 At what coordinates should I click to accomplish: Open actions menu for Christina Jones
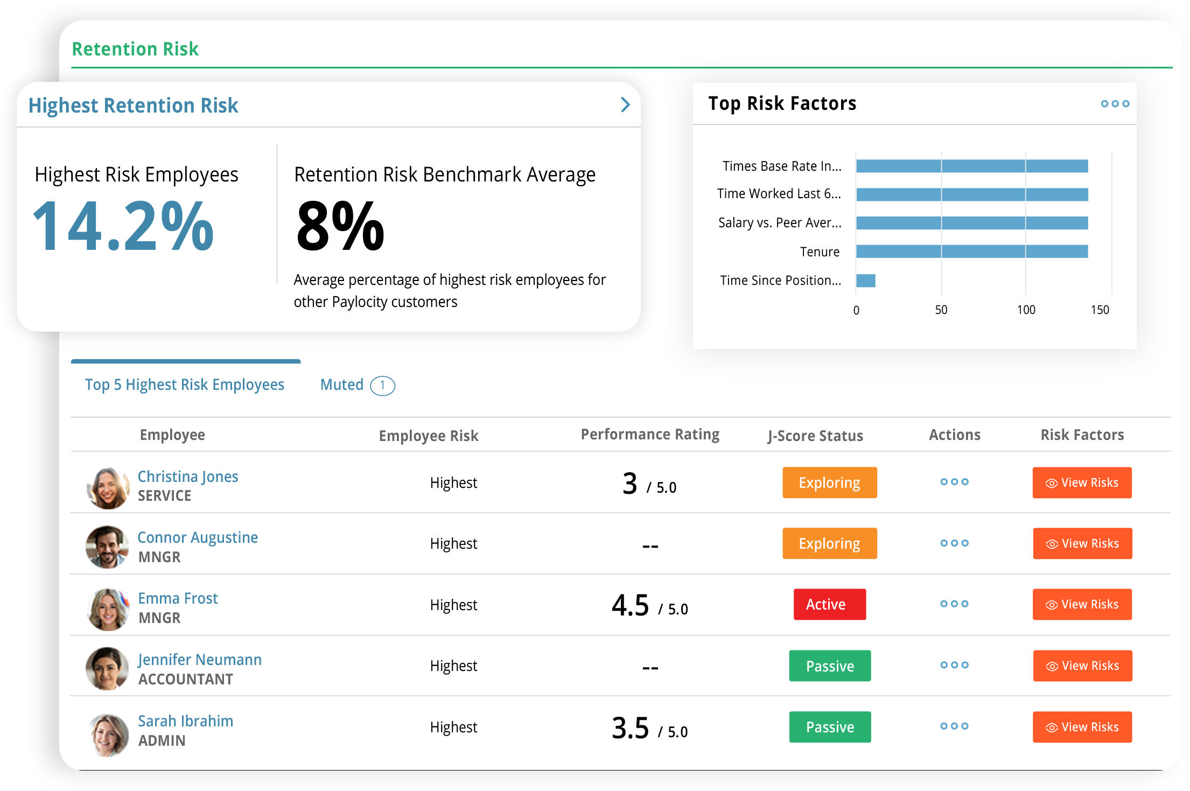(954, 482)
